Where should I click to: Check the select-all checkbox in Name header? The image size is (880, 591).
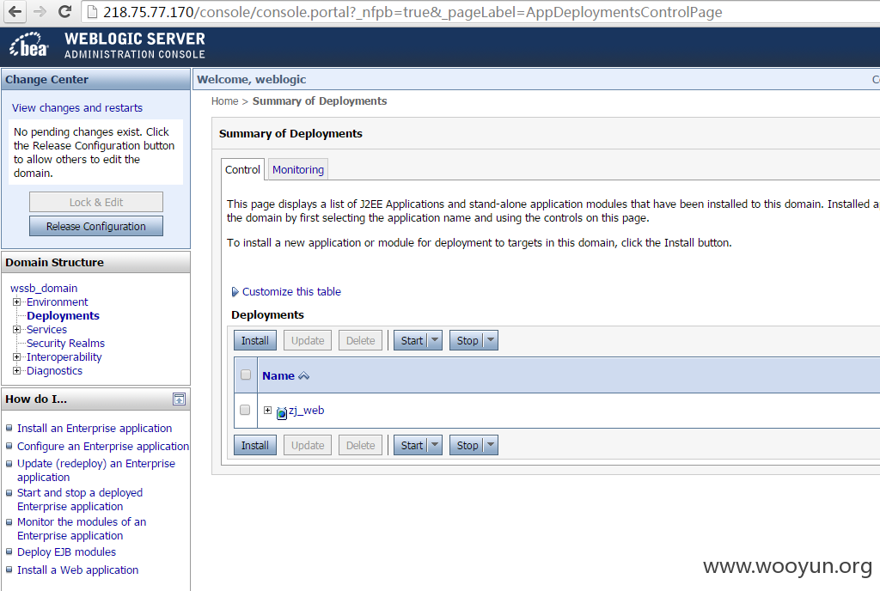pyautogui.click(x=246, y=375)
